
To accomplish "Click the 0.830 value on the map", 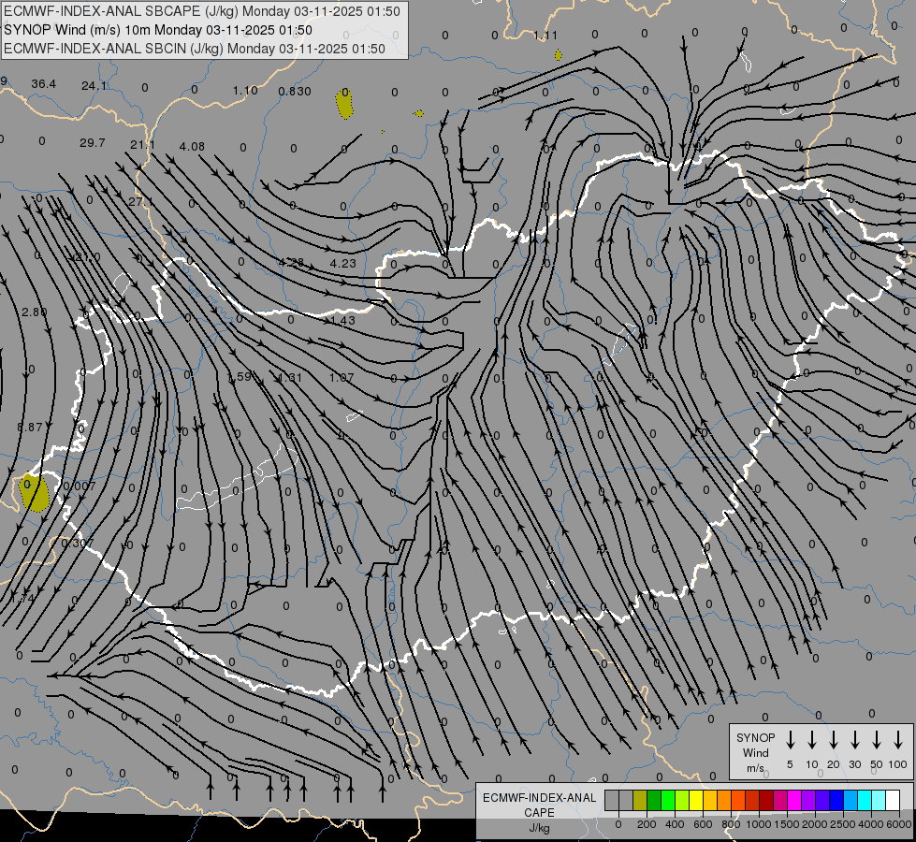I will pos(295,91).
